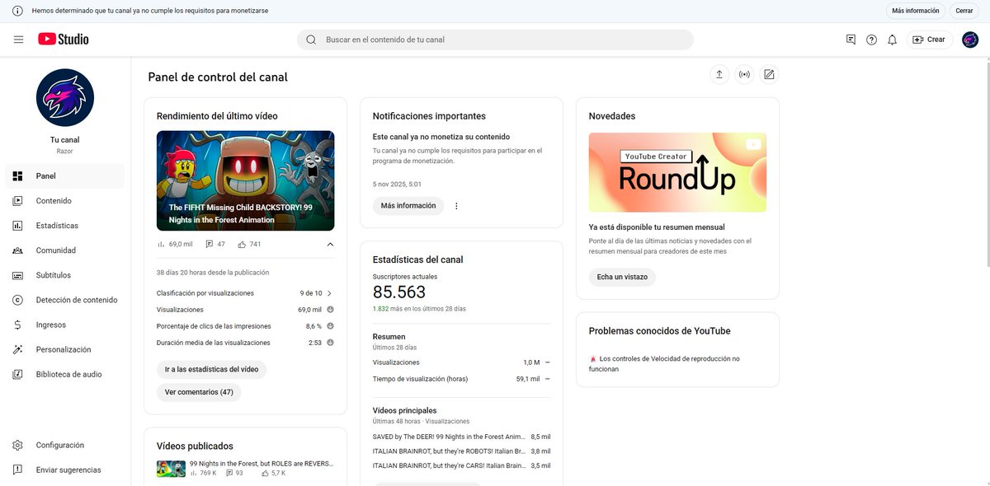Click the indicator icon beside duration 2:53
Viewport: 990px width, 486px height.
pos(330,343)
